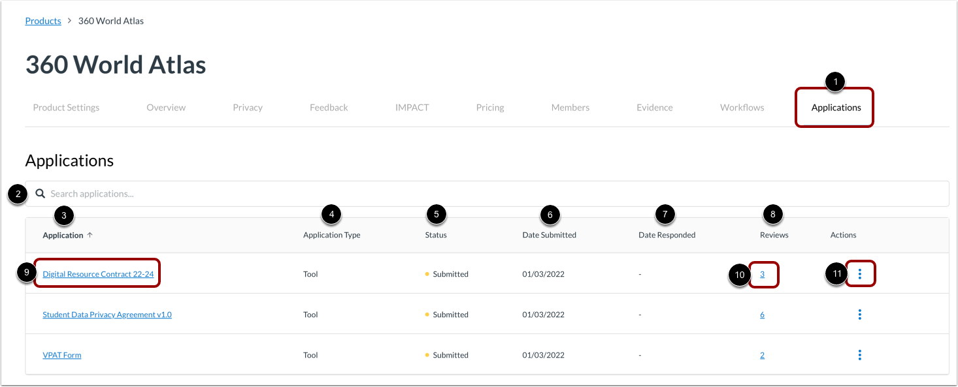
Task: Open the Actions menu for Digital Resource Contract 22-24
Action: pos(859,273)
